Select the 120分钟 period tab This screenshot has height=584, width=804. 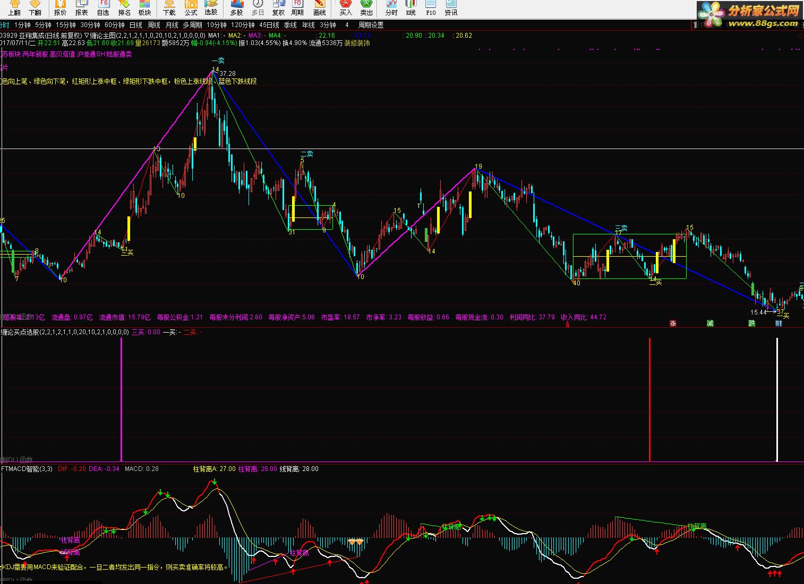pyautogui.click(x=243, y=25)
